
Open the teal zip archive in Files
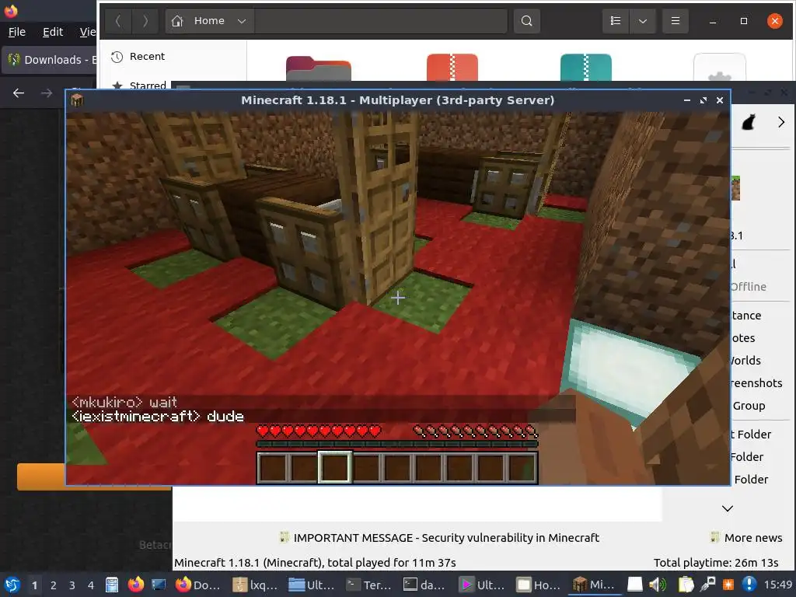point(586,68)
